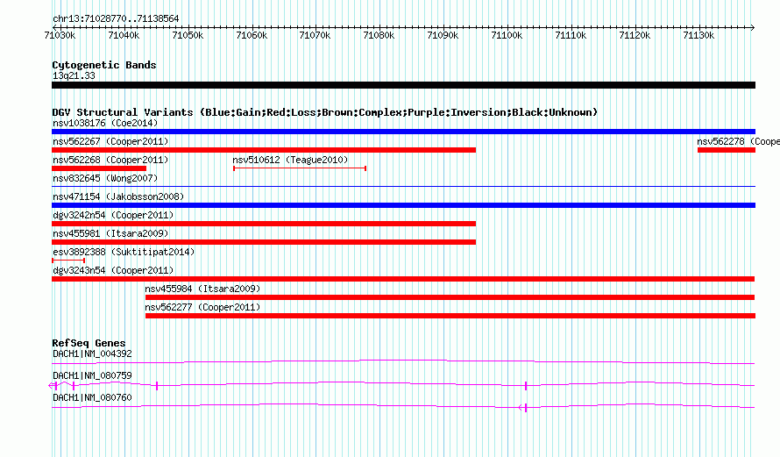Click the 71040k ruler tick label

click(x=124, y=36)
